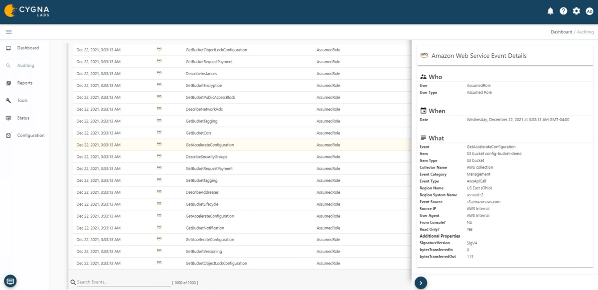598x290 pixels.
Task: Select the Dashboard icon in the sidebar
Action: coord(25,48)
